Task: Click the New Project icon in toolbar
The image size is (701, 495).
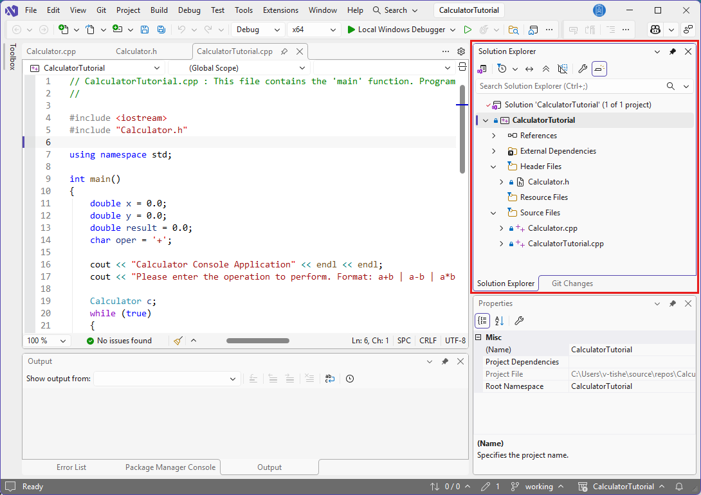Action: point(64,30)
